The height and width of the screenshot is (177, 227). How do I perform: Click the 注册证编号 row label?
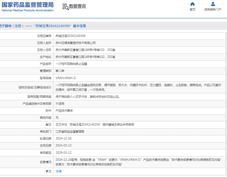pos(44,36)
